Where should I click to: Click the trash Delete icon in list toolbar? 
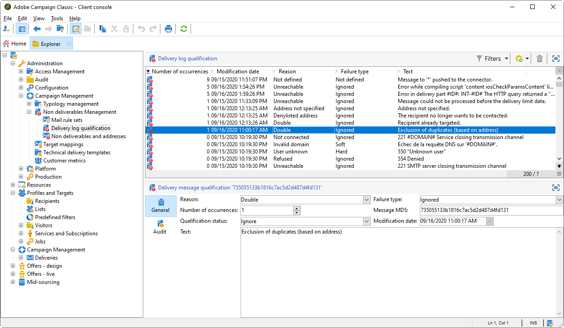[539, 58]
